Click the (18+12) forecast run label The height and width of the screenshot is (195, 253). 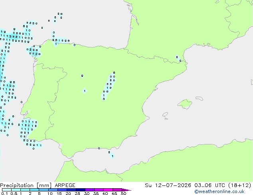240,185
